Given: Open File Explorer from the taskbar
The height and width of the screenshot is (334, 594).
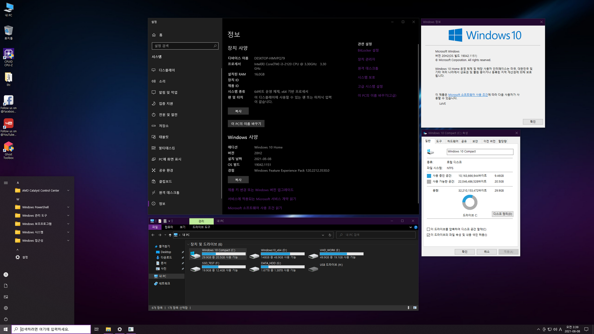Looking at the screenshot, I should pyautogui.click(x=108, y=329).
